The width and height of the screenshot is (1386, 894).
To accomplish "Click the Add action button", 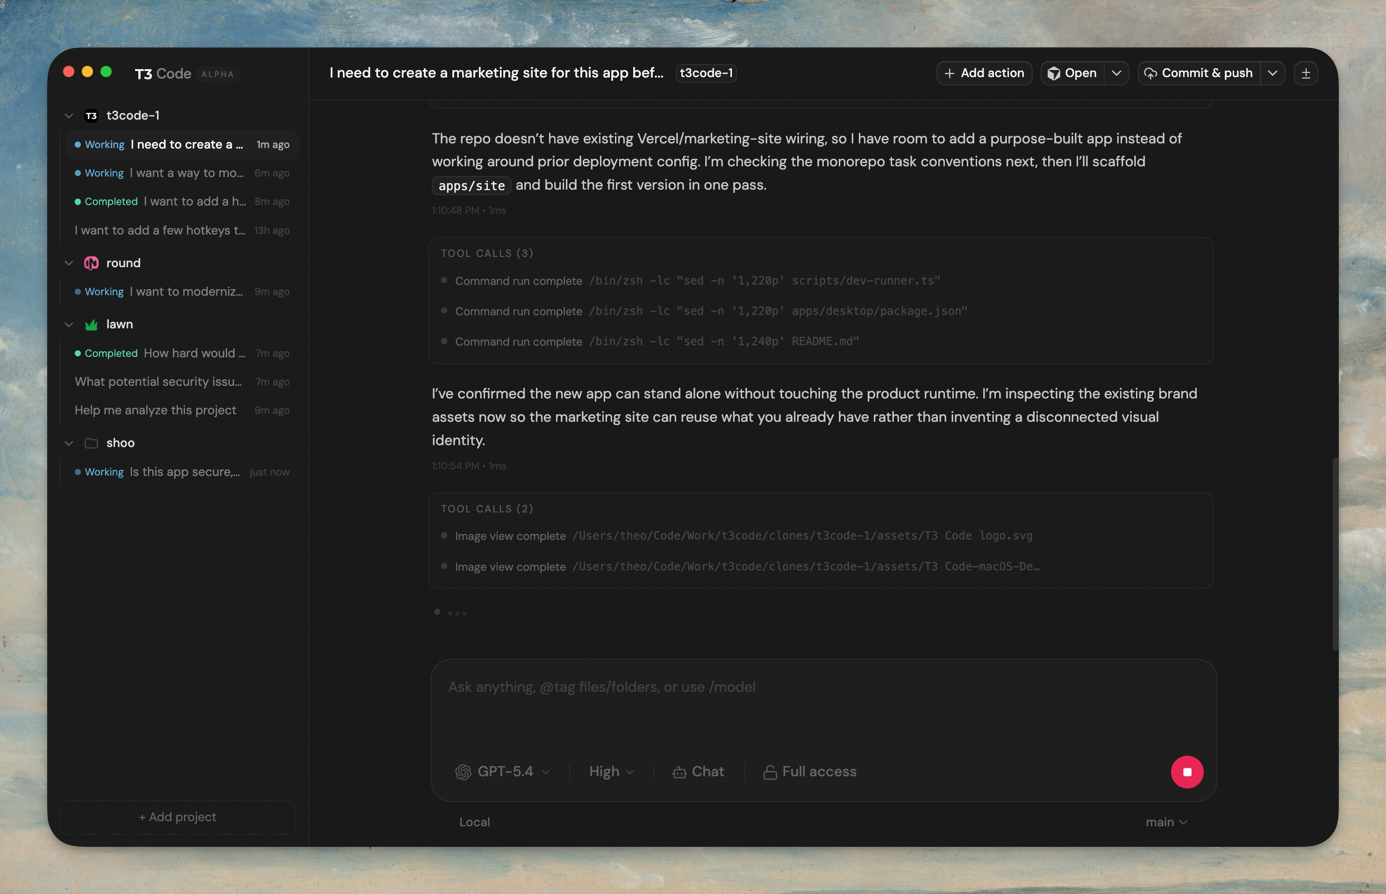I will 984,72.
